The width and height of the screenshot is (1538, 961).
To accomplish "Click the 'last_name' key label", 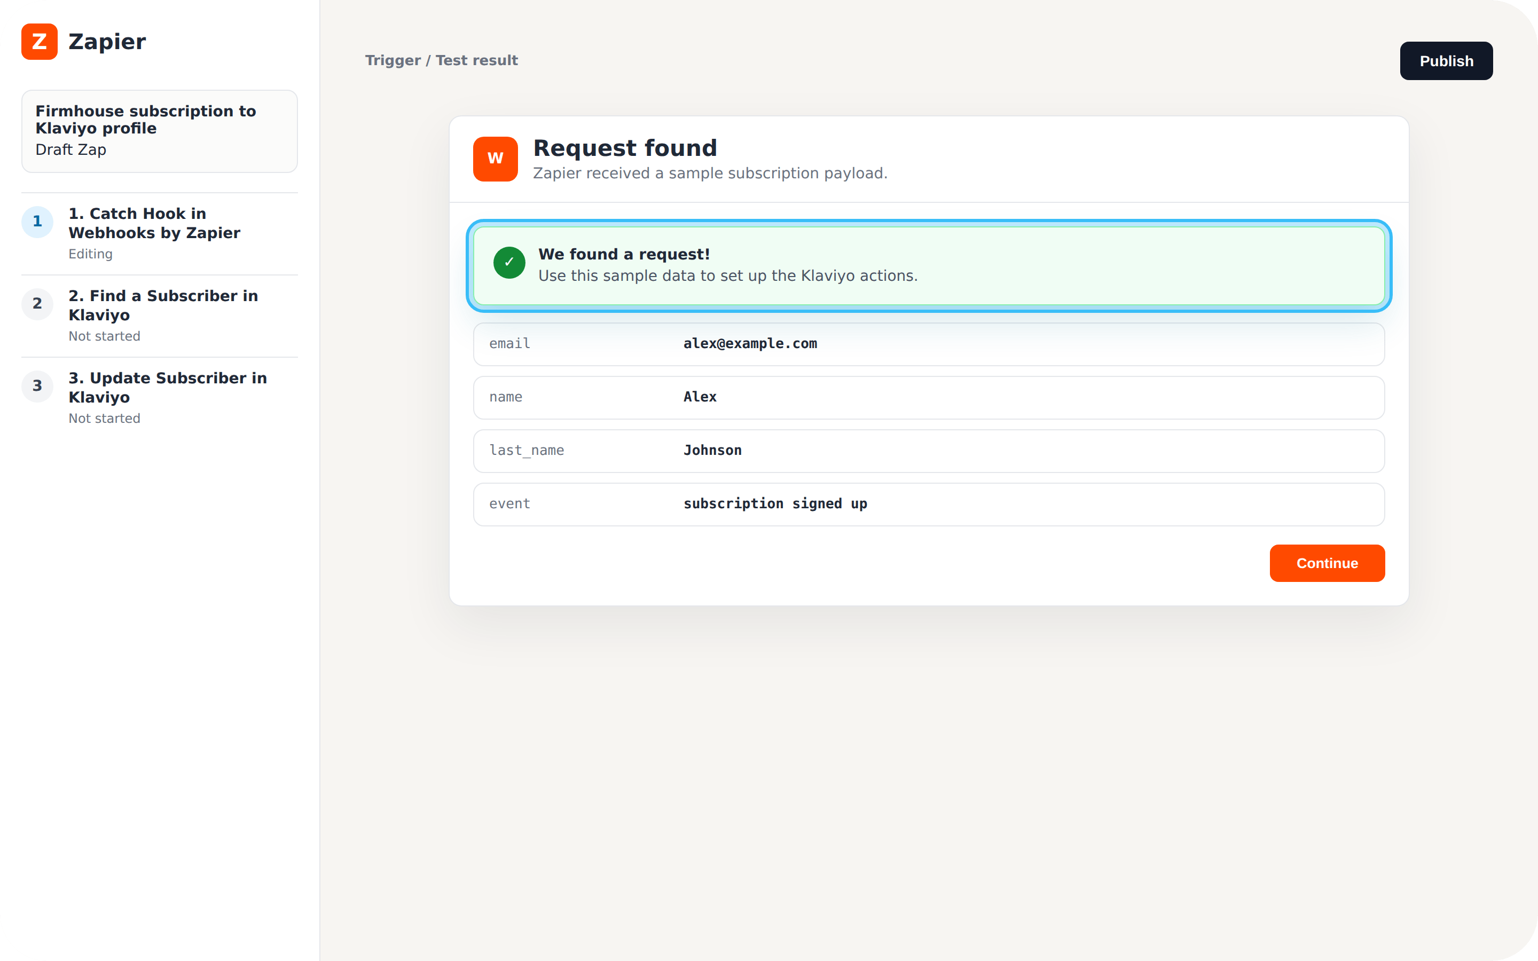I will point(526,451).
